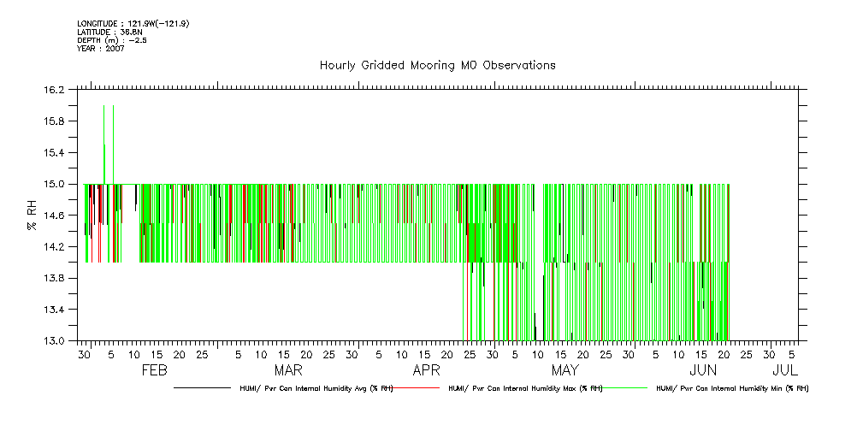Viewport: 863px width, 431px height.
Task: Select the LONGITUDE header line
Action: tap(133, 23)
